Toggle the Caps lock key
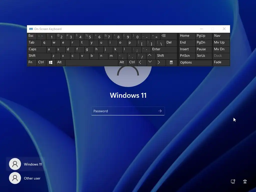 (36, 49)
